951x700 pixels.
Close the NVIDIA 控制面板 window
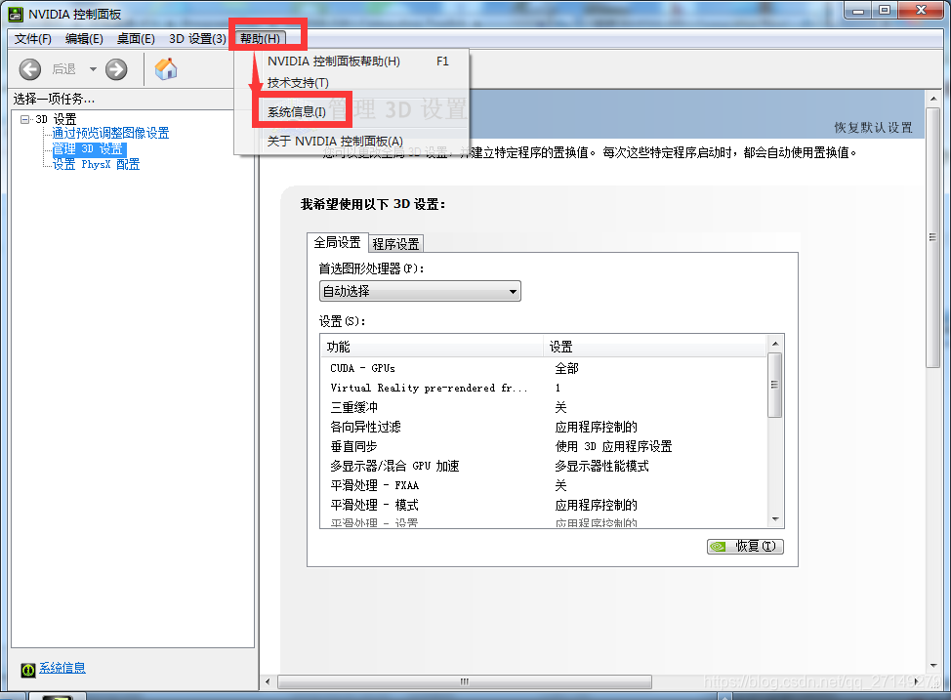tap(921, 10)
